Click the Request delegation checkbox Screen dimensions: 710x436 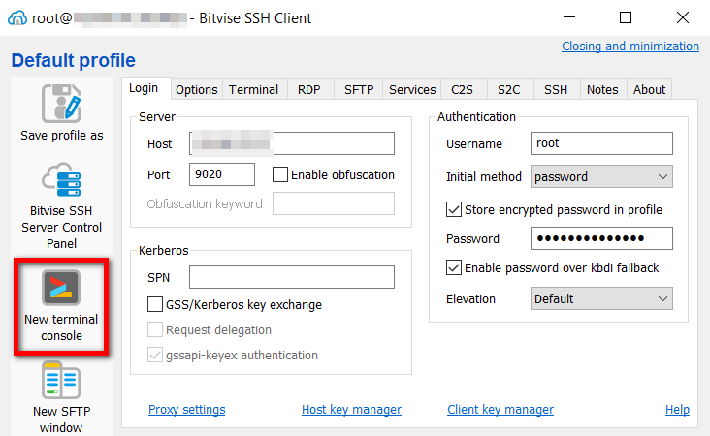155,329
